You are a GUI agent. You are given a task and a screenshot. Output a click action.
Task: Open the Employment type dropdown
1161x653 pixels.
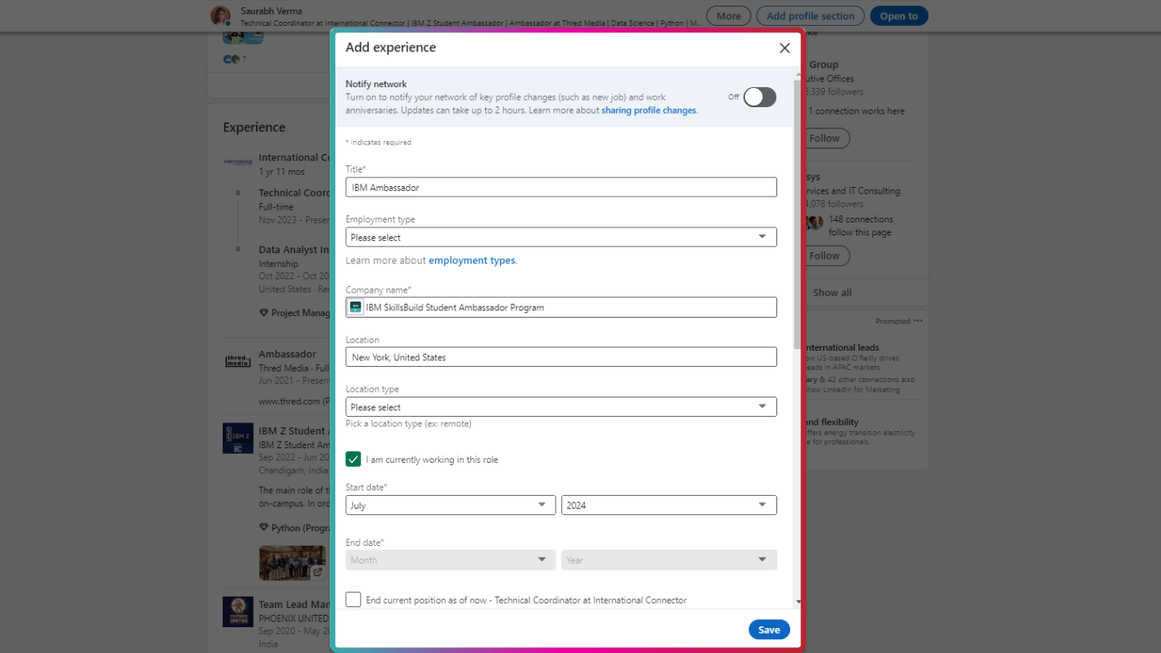[561, 237]
